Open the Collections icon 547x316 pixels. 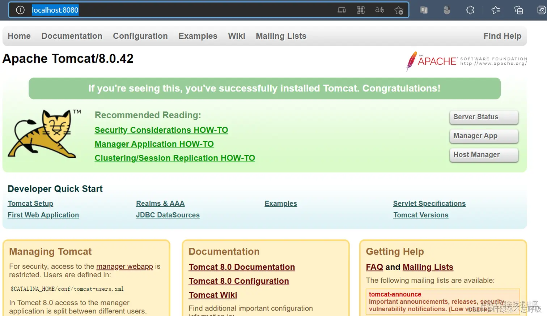tap(518, 10)
